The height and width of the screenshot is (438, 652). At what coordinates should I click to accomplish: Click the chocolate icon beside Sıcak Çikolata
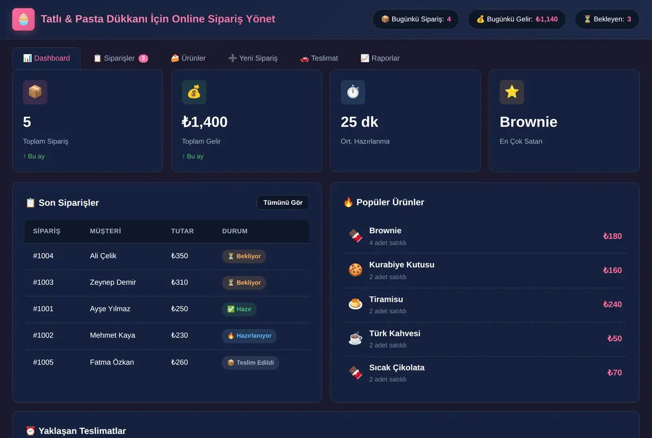[355, 373]
